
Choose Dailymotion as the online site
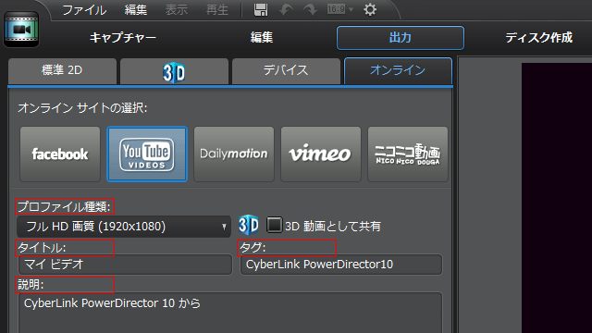pos(234,154)
